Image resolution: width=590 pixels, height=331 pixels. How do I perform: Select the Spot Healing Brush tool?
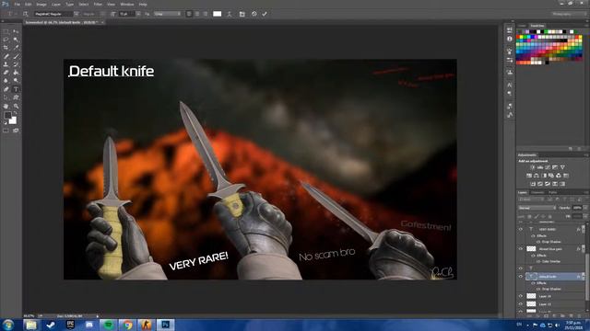[x=6, y=56]
